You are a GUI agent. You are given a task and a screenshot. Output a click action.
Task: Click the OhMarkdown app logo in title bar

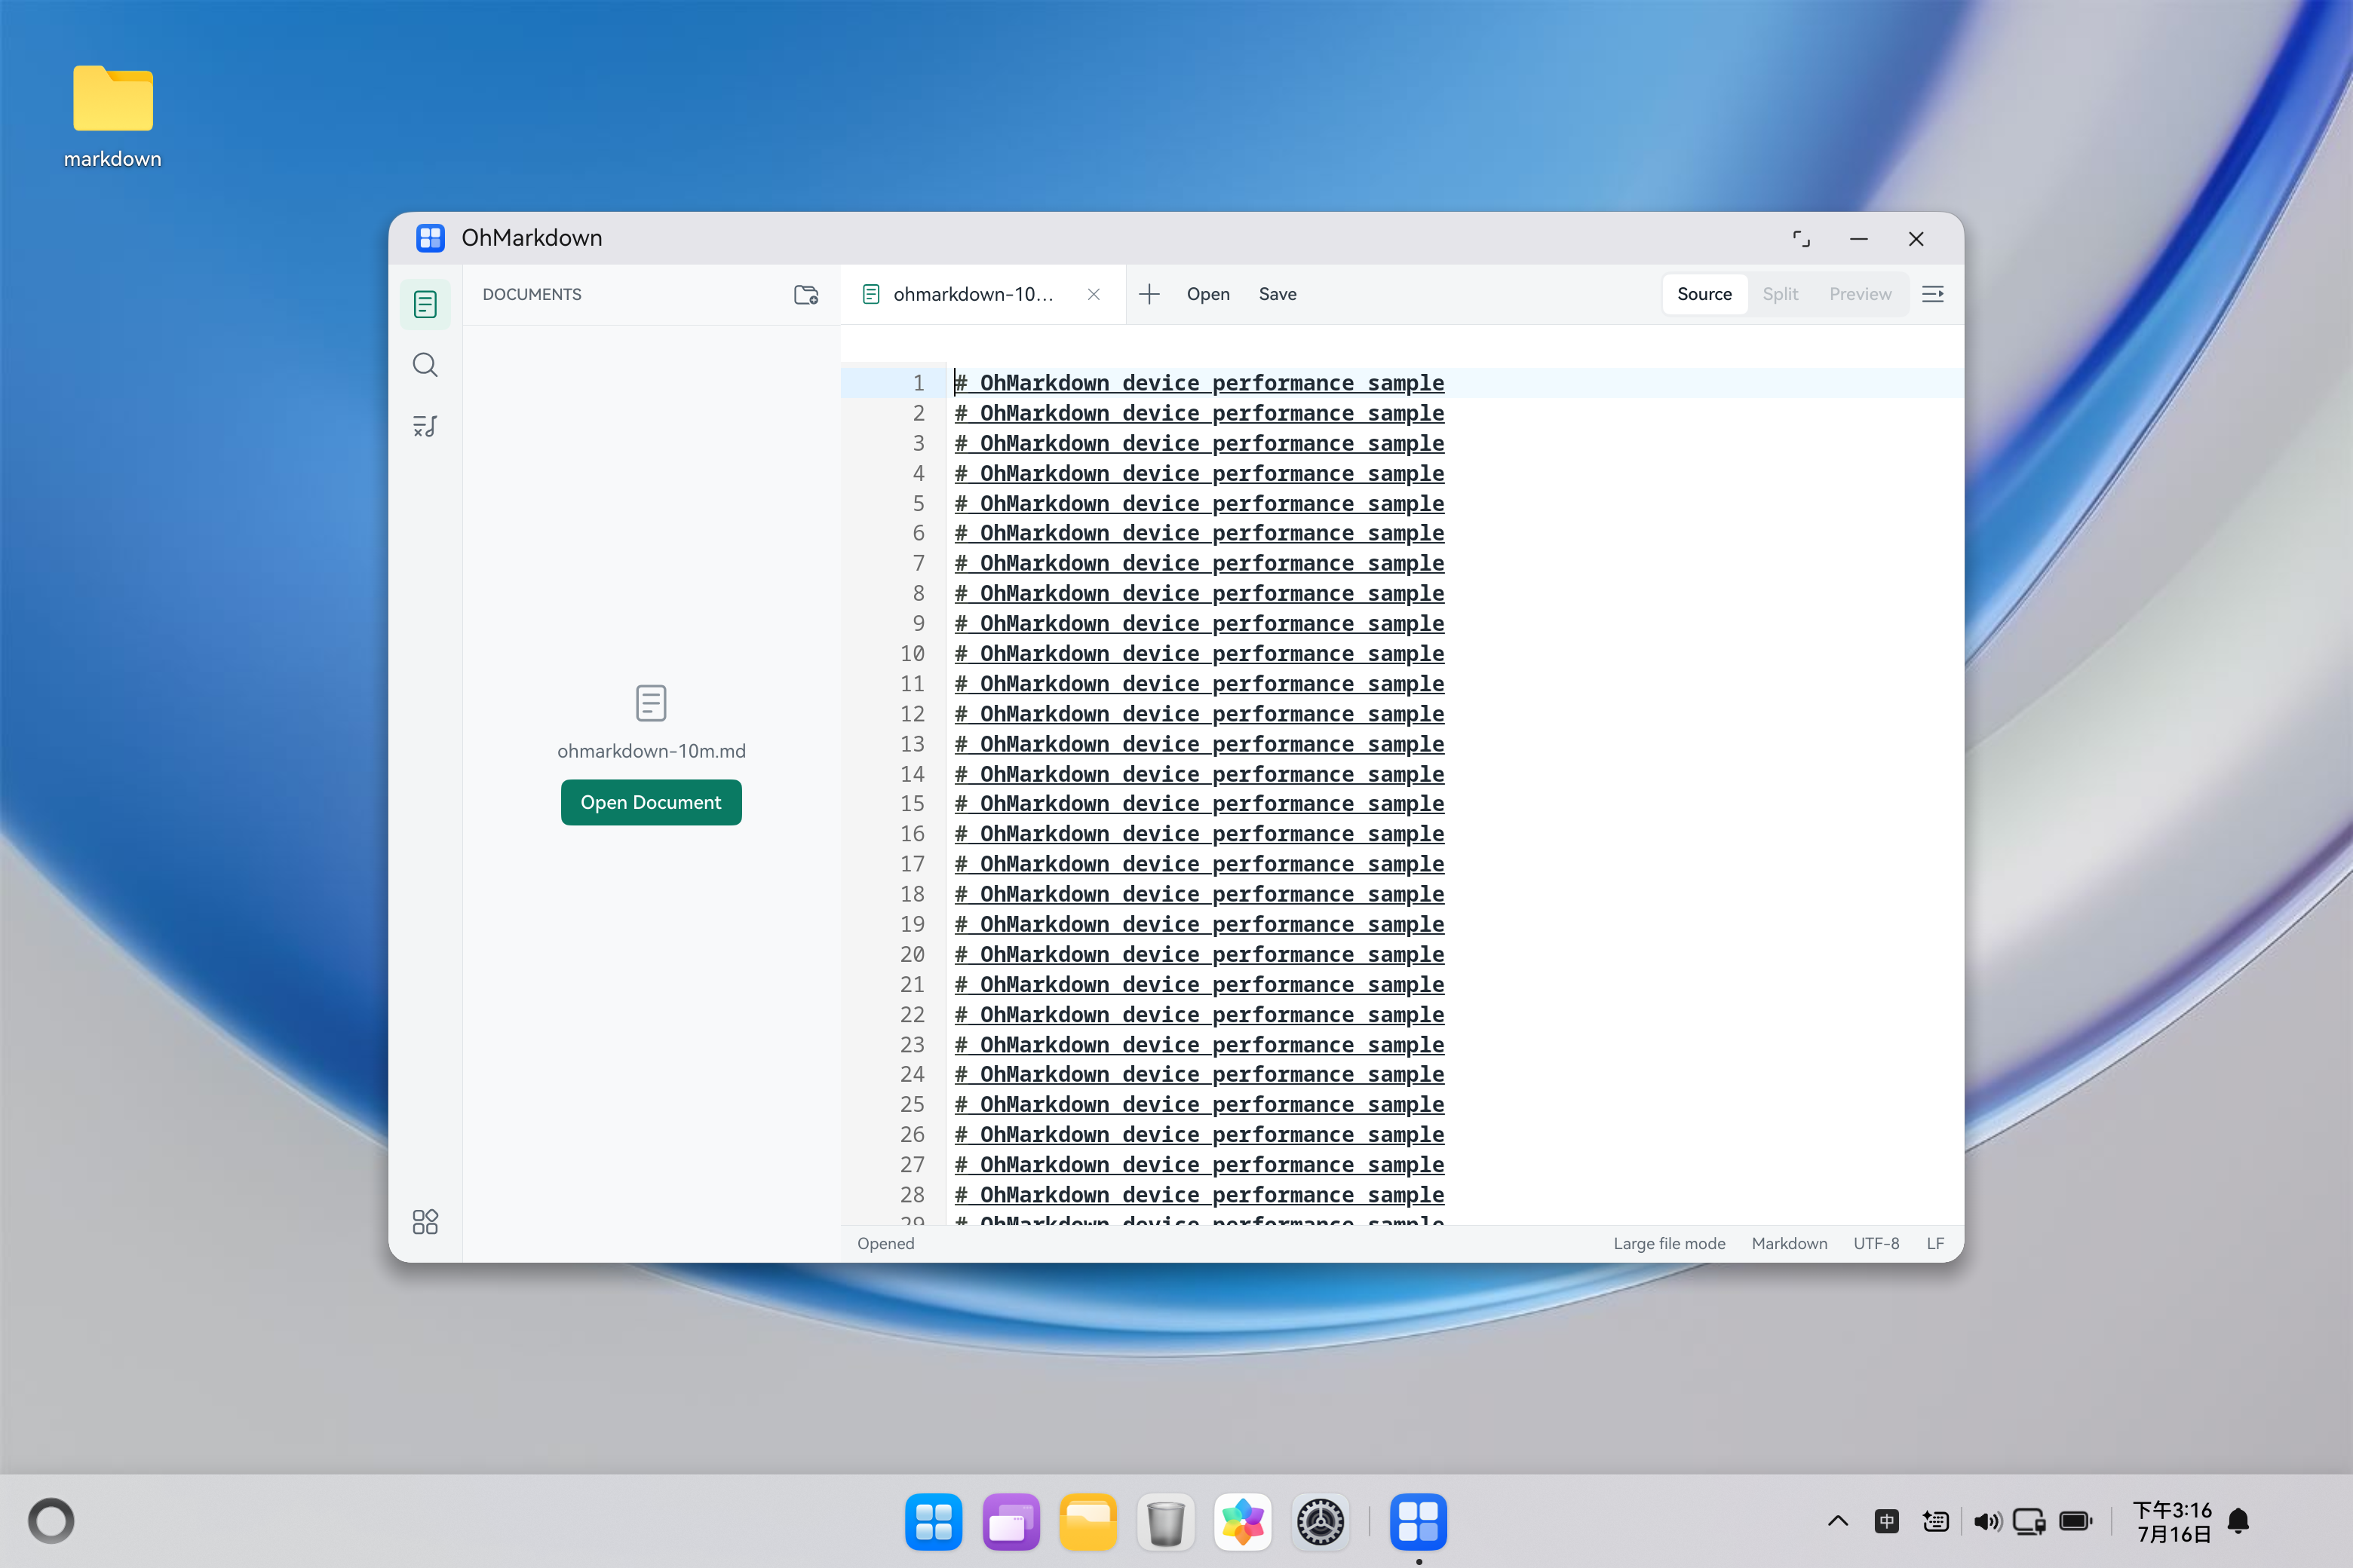[x=430, y=238]
